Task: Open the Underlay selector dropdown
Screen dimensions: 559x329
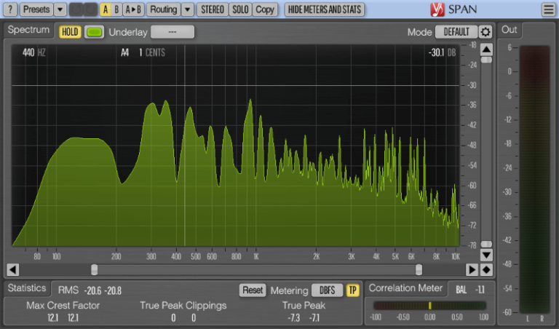Action: coord(172,32)
